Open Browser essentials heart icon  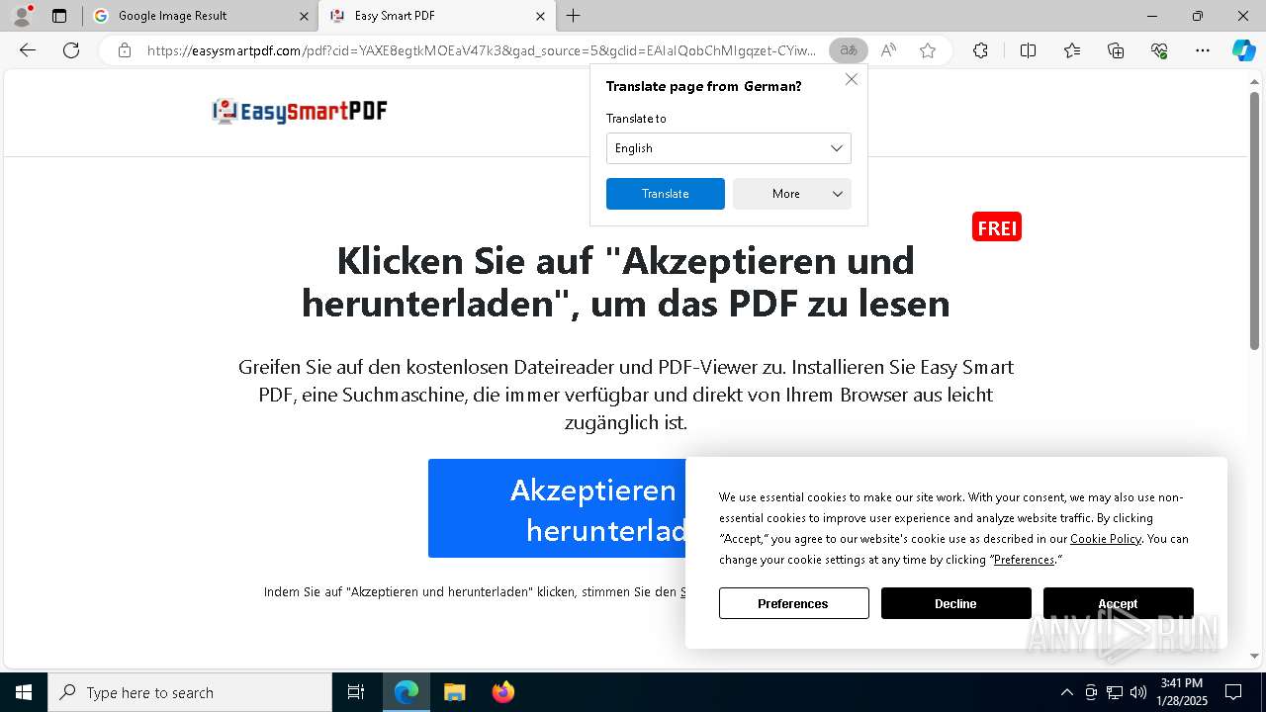pos(1159,50)
